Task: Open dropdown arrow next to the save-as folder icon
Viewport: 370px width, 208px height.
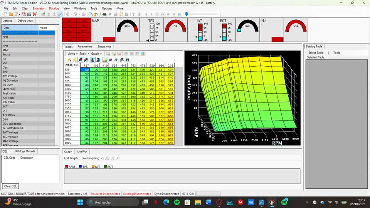Action: [x=19, y=14]
